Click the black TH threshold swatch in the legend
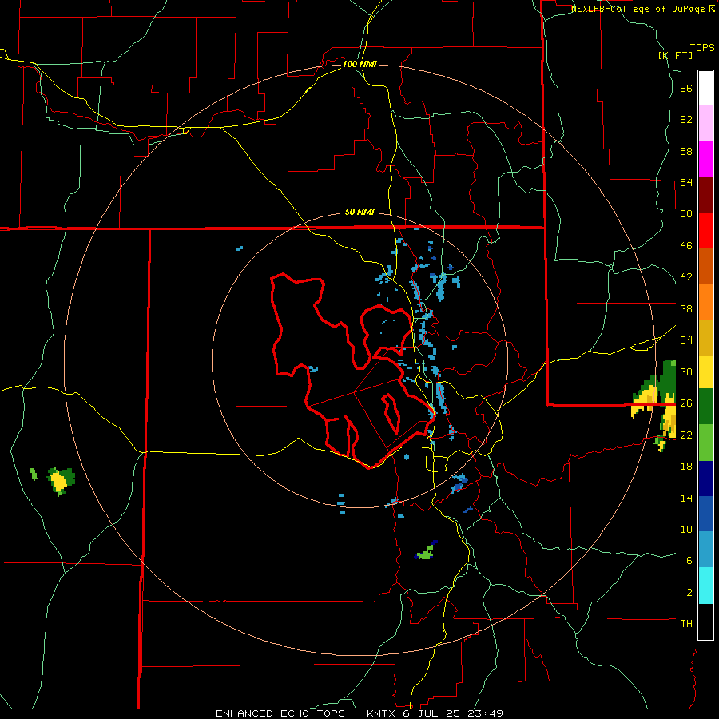Image resolution: width=719 pixels, height=719 pixels. [x=705, y=622]
